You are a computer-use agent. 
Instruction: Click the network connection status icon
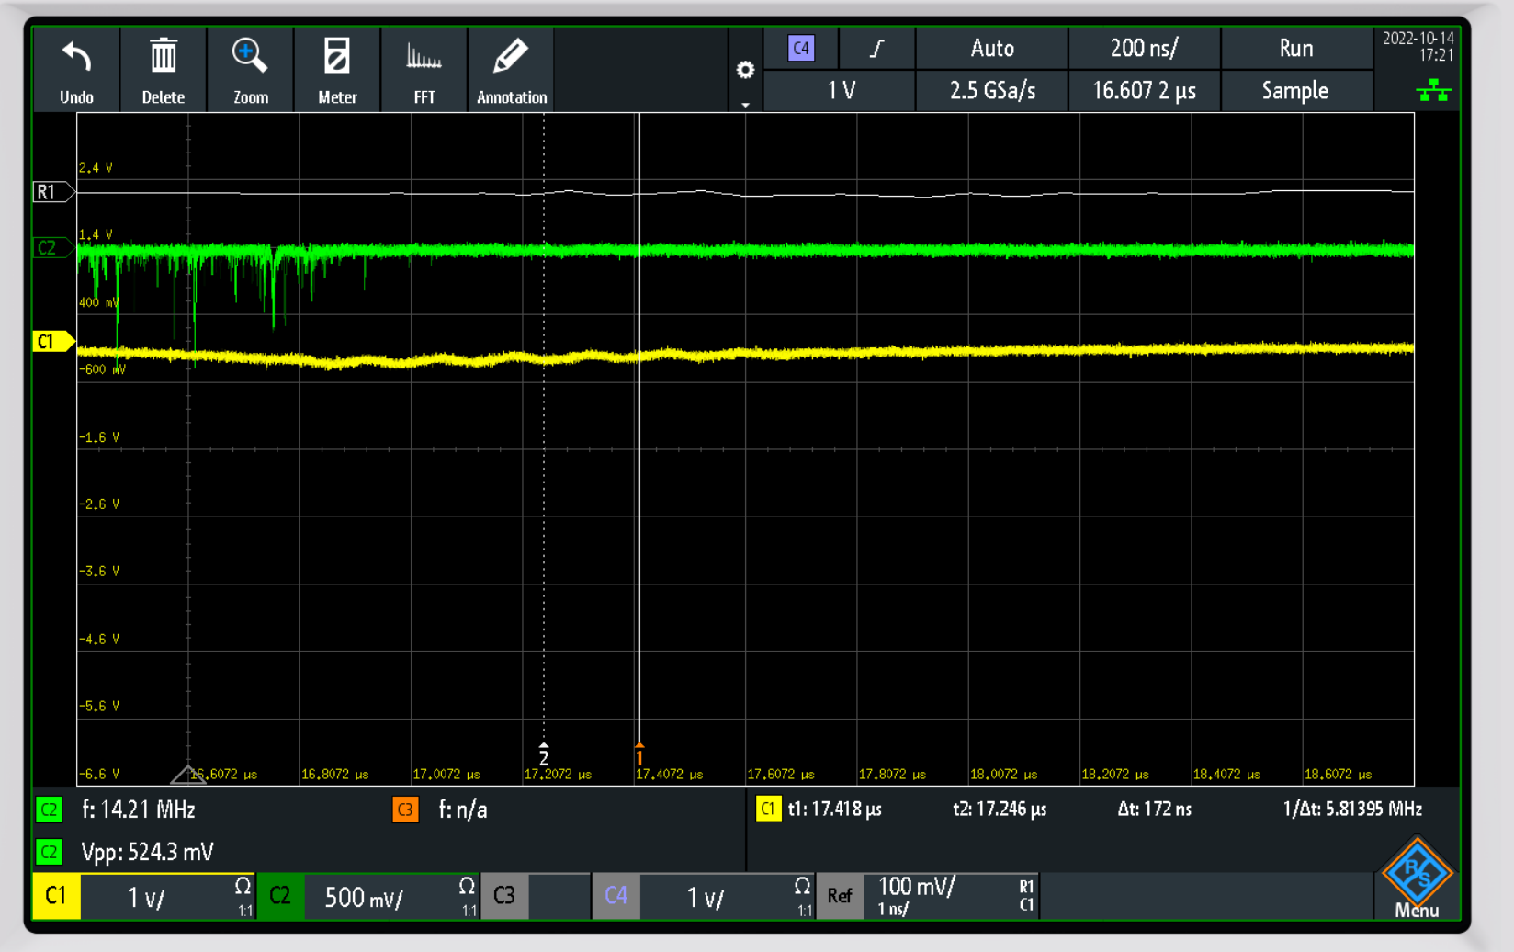pyautogui.click(x=1432, y=90)
